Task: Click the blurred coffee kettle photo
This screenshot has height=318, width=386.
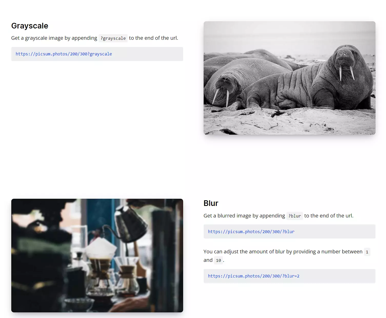Action: pyautogui.click(x=97, y=255)
